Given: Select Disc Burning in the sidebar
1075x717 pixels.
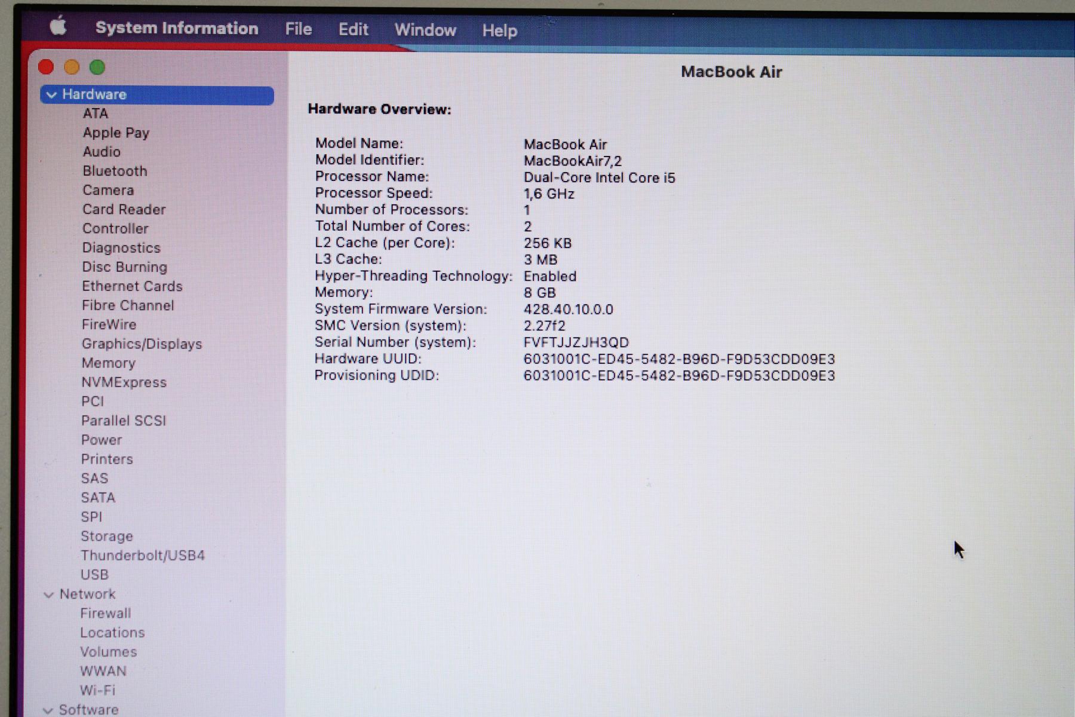Looking at the screenshot, I should point(125,267).
